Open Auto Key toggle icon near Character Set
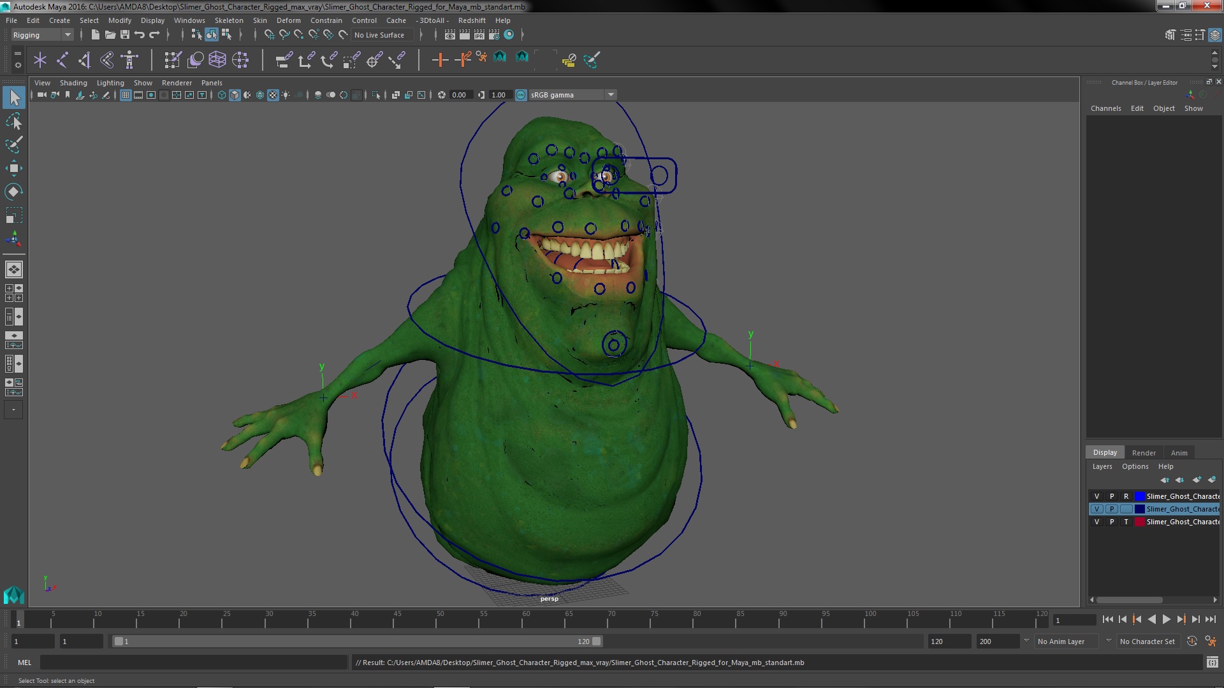 [1191, 641]
